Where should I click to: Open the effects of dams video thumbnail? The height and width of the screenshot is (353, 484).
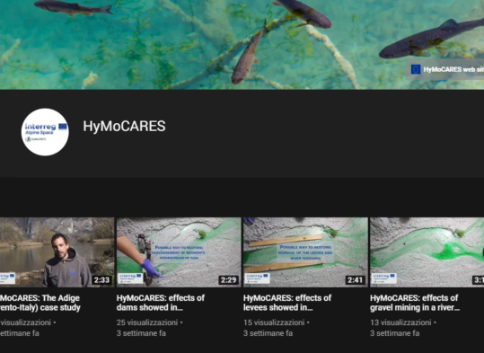click(179, 252)
